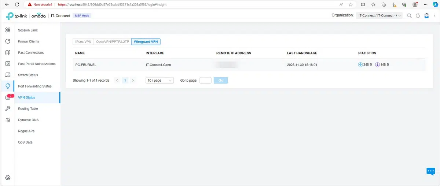Screen dimensions: 440x186
Task: Go back with browser back arrow
Action: coord(7,4)
